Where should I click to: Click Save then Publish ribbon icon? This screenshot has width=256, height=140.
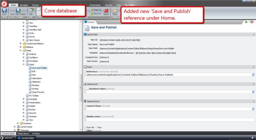click(x=18, y=11)
